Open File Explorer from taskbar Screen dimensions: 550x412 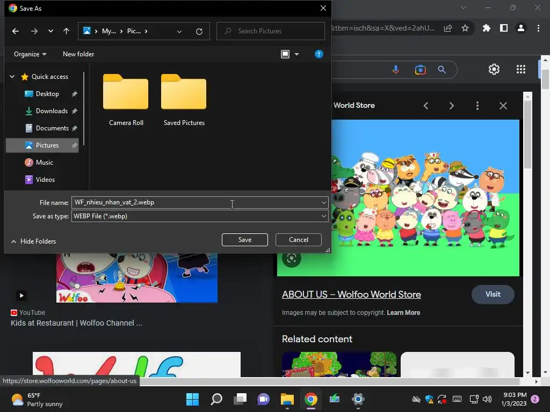click(x=287, y=399)
